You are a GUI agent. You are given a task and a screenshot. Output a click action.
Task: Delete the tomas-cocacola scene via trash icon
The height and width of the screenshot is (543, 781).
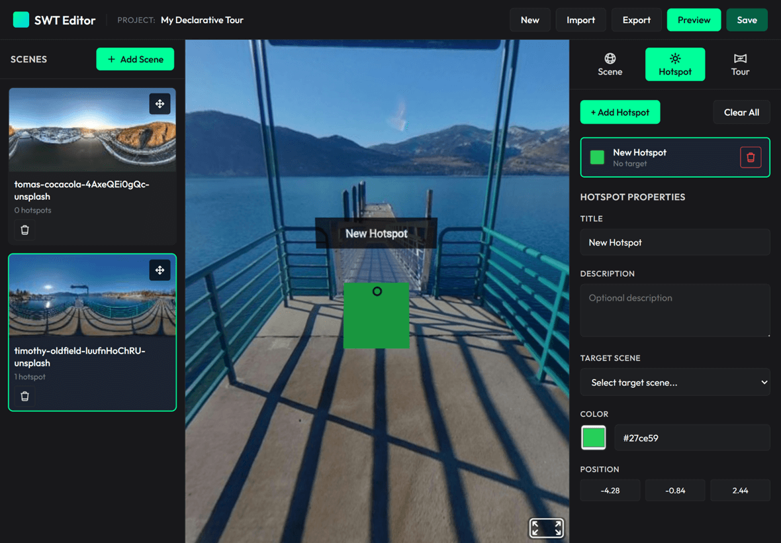25,230
